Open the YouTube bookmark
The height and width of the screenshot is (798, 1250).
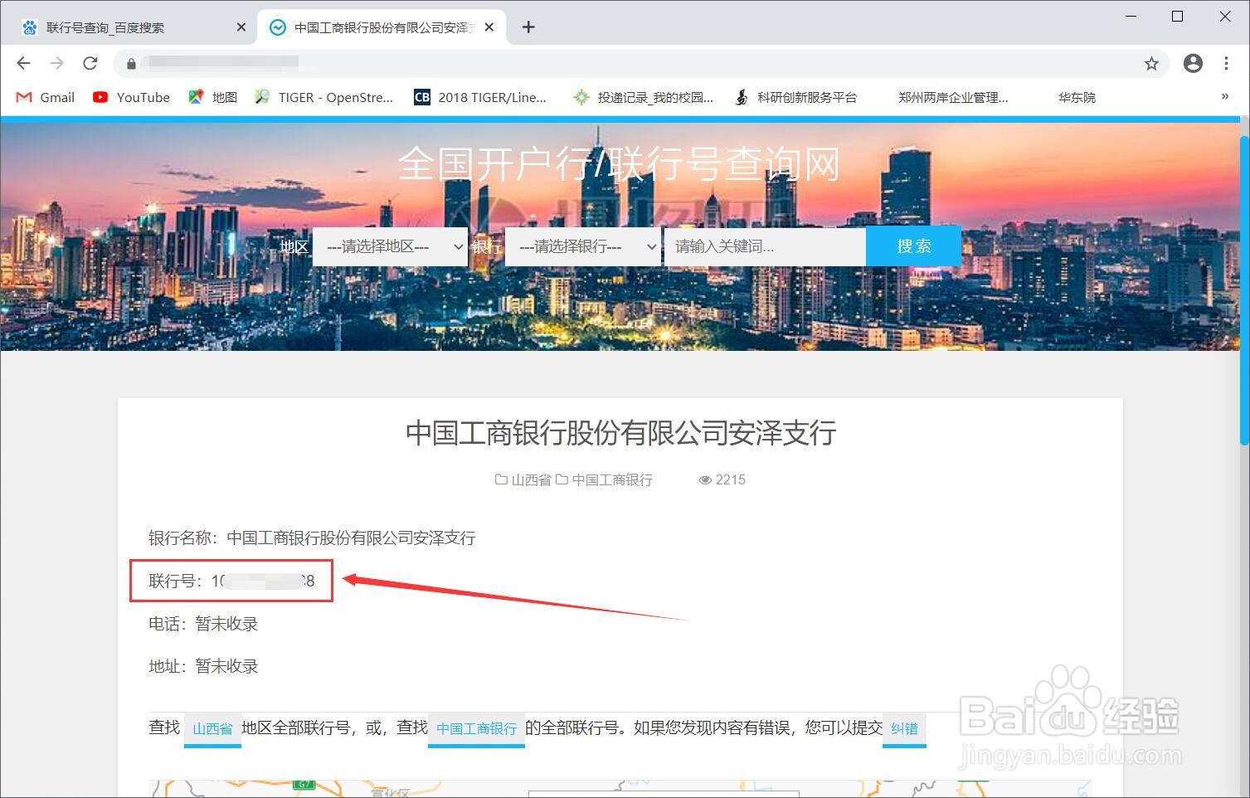pyautogui.click(x=130, y=97)
